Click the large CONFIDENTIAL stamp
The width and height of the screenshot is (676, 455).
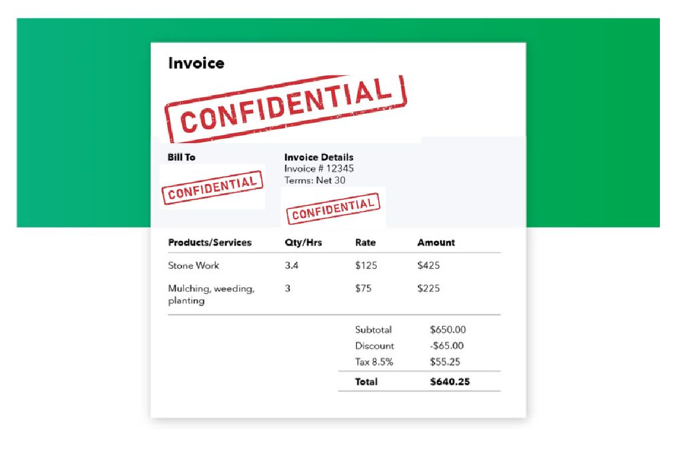pyautogui.click(x=286, y=109)
